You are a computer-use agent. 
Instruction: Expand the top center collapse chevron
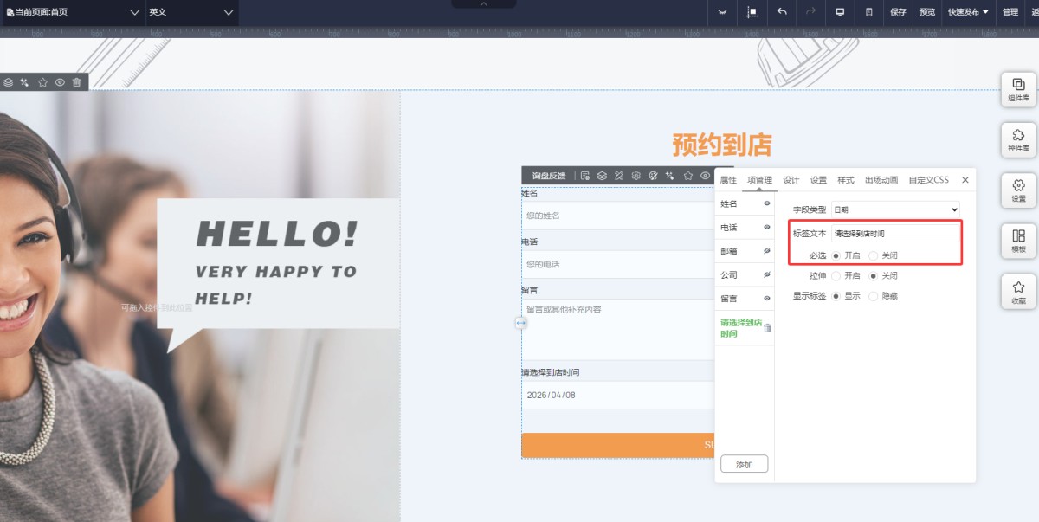(483, 4)
